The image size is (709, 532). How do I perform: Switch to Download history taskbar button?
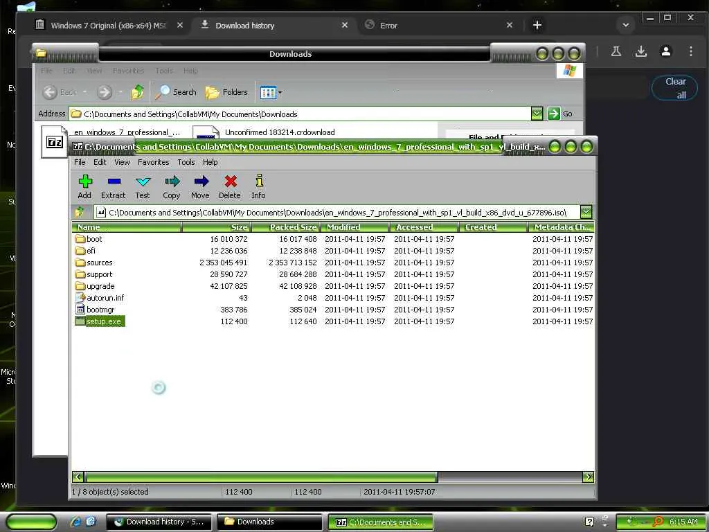[159, 522]
